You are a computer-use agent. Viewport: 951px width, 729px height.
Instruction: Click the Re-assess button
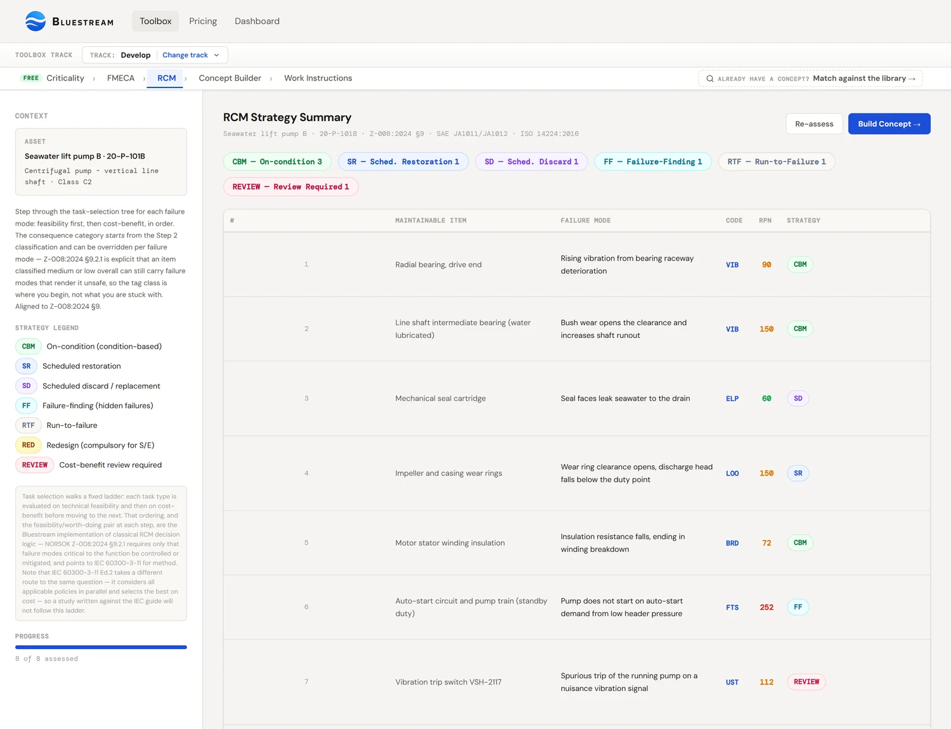click(814, 124)
